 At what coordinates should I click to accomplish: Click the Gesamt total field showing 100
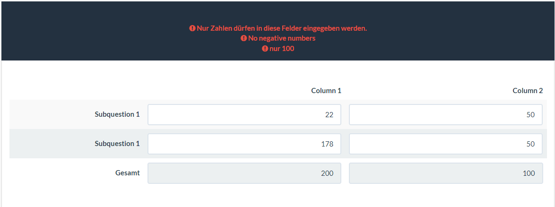[446, 173]
